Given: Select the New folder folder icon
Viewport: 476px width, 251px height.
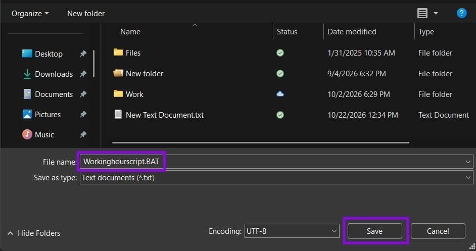Looking at the screenshot, I should (x=118, y=73).
